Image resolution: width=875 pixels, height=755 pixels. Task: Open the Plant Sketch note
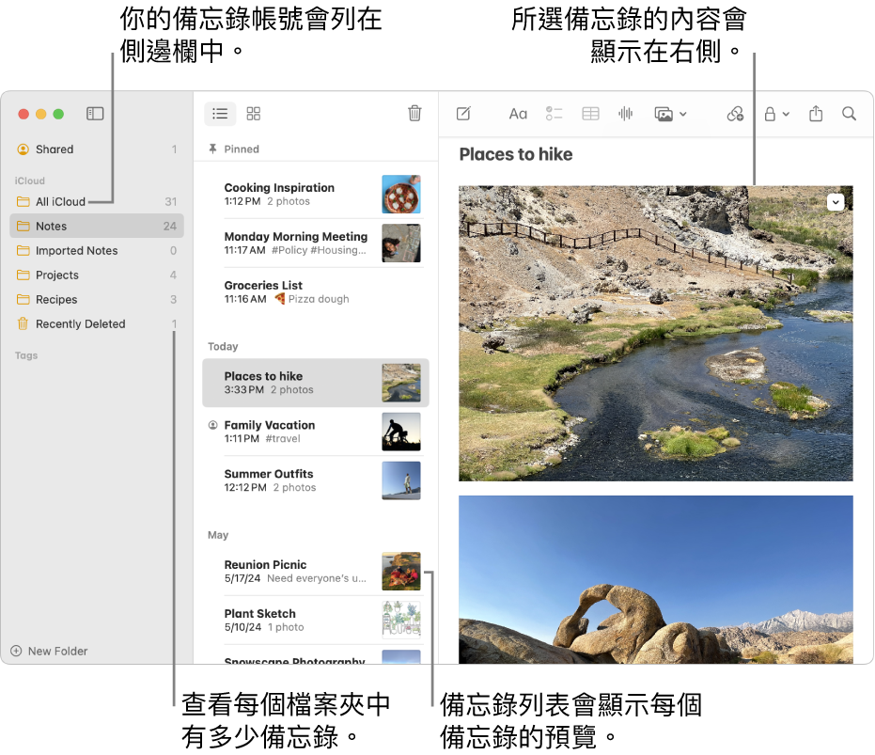coord(315,620)
